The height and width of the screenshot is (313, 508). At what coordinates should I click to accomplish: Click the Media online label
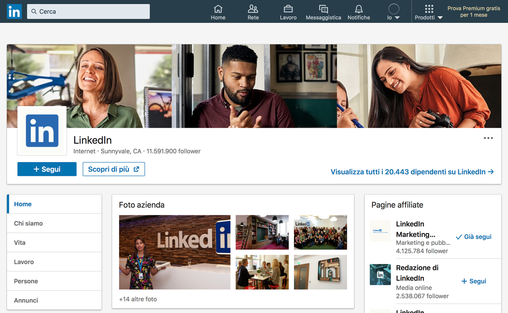[414, 288]
